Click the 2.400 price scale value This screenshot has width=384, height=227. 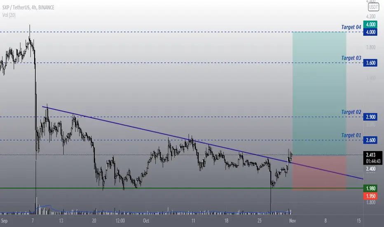coord(370,169)
